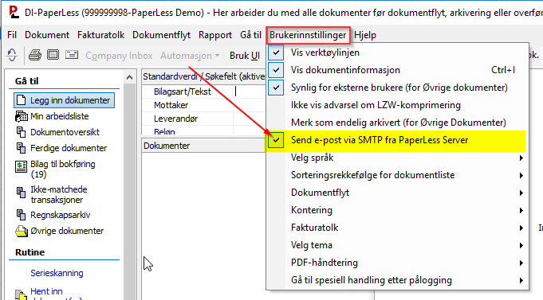
Task: Go to Min arbeidsliste
Action: pos(60,116)
